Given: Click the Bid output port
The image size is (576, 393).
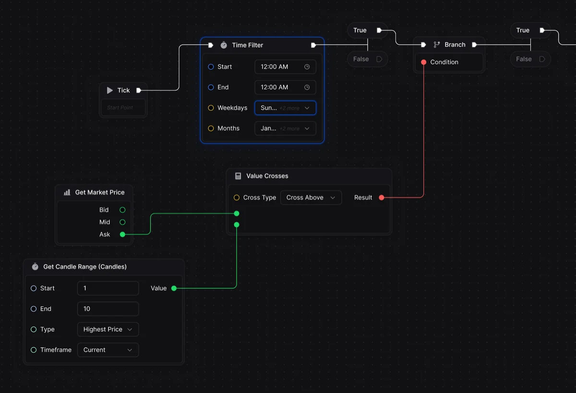Looking at the screenshot, I should tap(122, 210).
